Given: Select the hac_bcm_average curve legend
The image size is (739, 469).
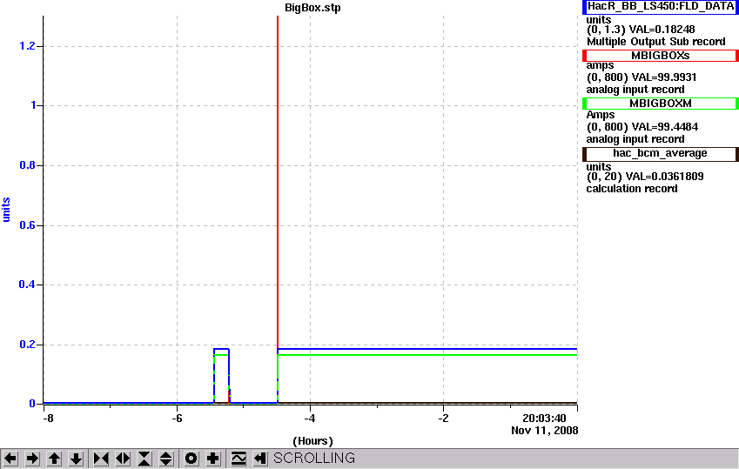Looking at the screenshot, I should coord(661,154).
